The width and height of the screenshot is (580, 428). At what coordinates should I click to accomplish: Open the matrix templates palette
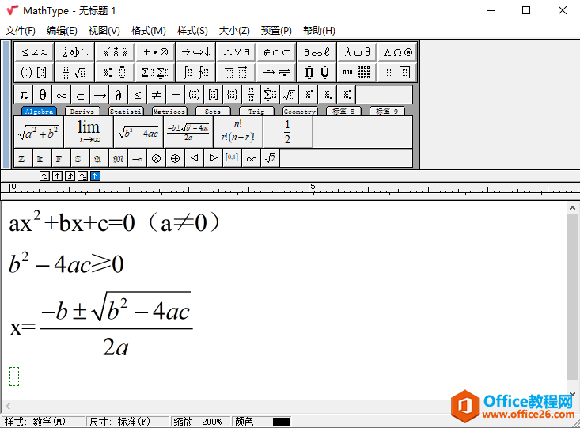[x=357, y=72]
